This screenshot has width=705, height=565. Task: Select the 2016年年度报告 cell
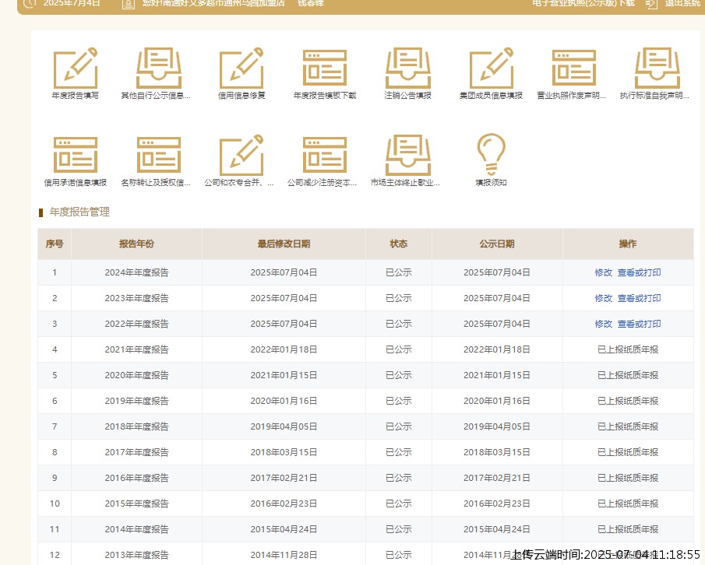[136, 478]
